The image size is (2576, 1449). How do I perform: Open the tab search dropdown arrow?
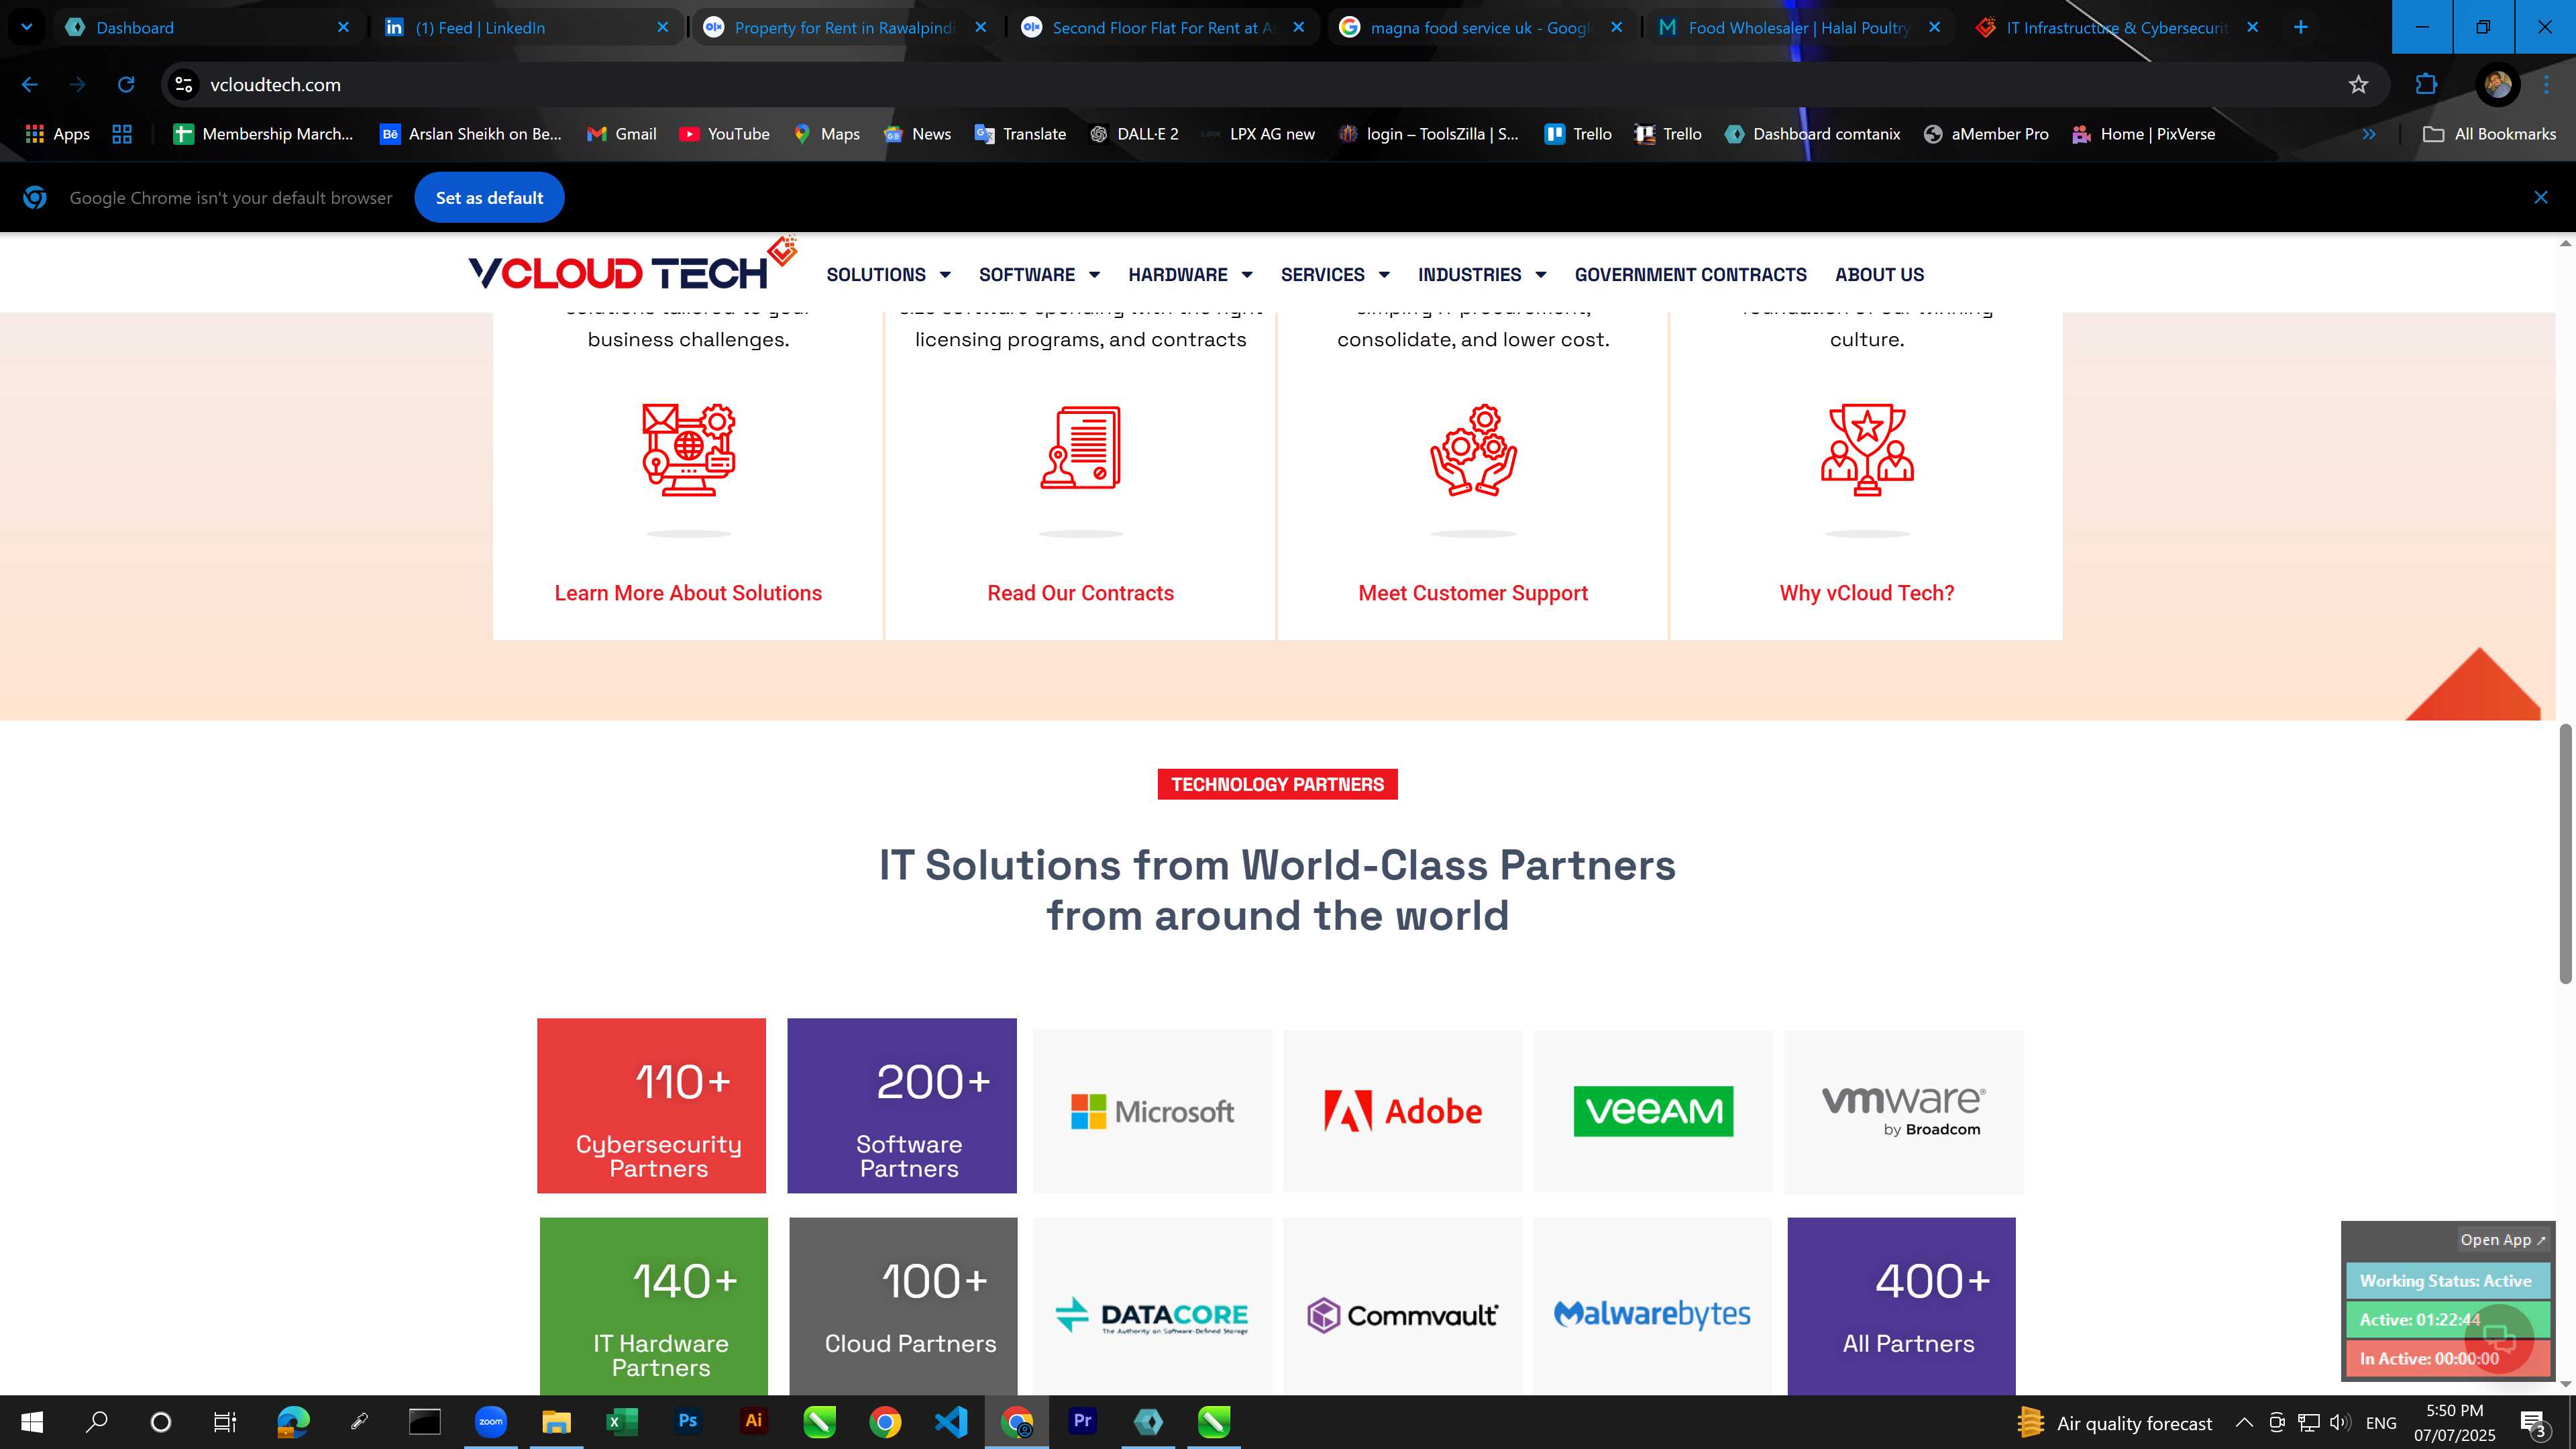(27, 27)
